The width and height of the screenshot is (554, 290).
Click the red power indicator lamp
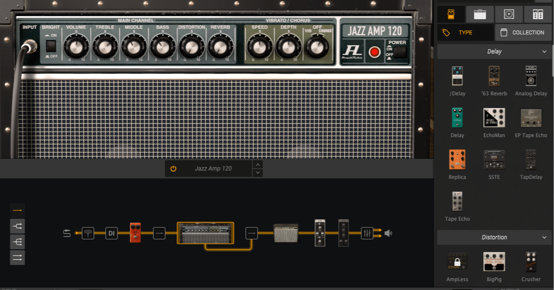tap(375, 52)
